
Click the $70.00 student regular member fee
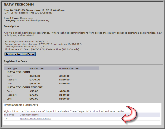pyautogui.click(x=34, y=95)
